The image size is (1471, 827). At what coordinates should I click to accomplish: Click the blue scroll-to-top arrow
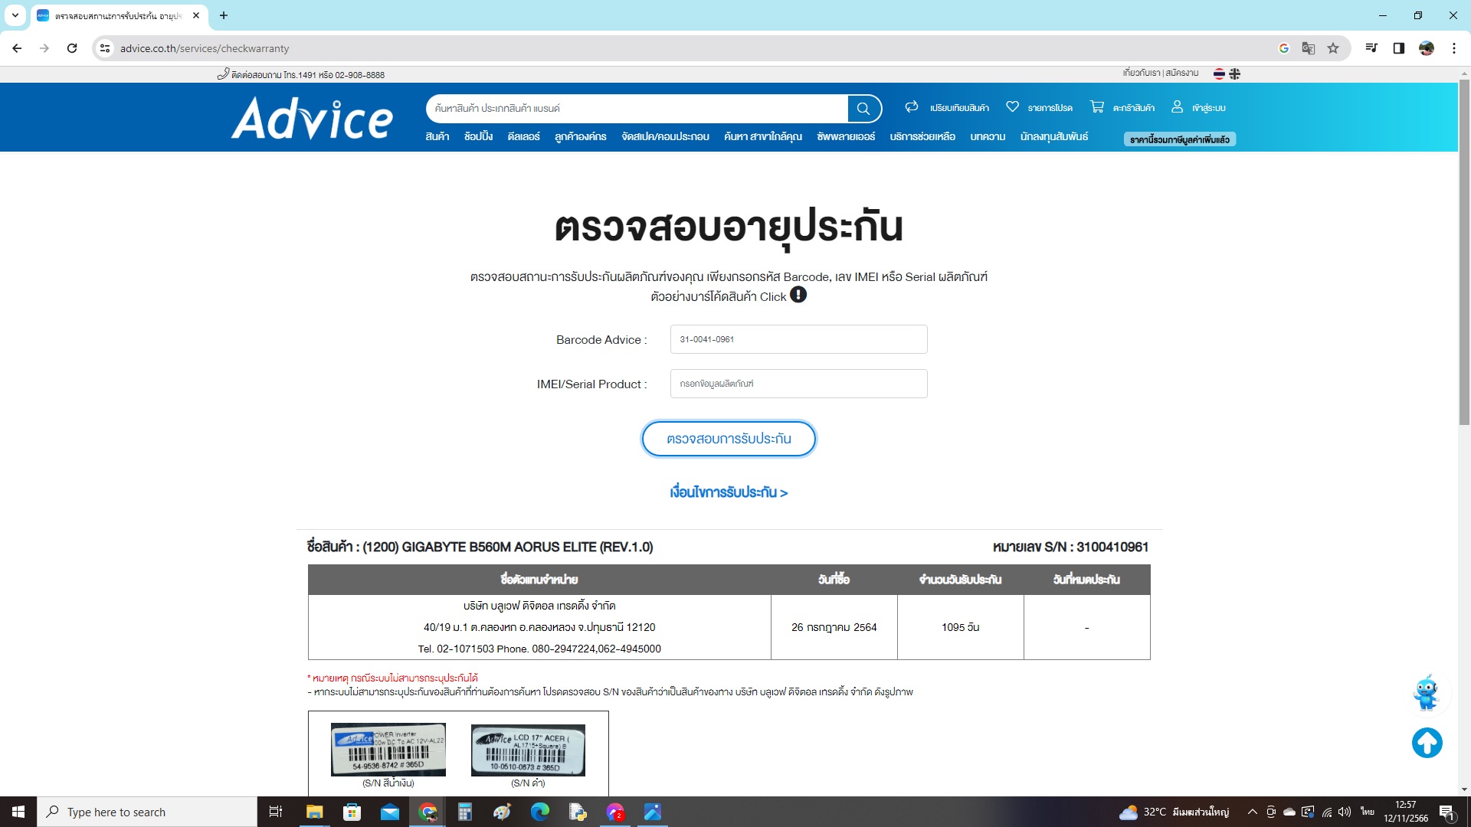pyautogui.click(x=1427, y=743)
